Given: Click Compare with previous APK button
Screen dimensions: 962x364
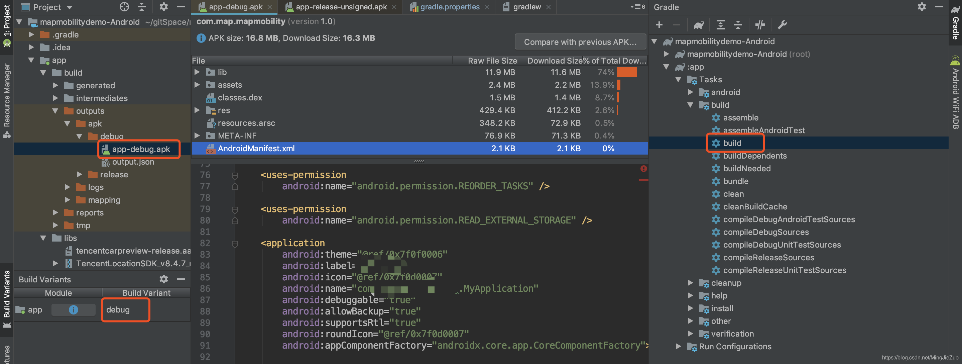Looking at the screenshot, I should click(x=580, y=42).
